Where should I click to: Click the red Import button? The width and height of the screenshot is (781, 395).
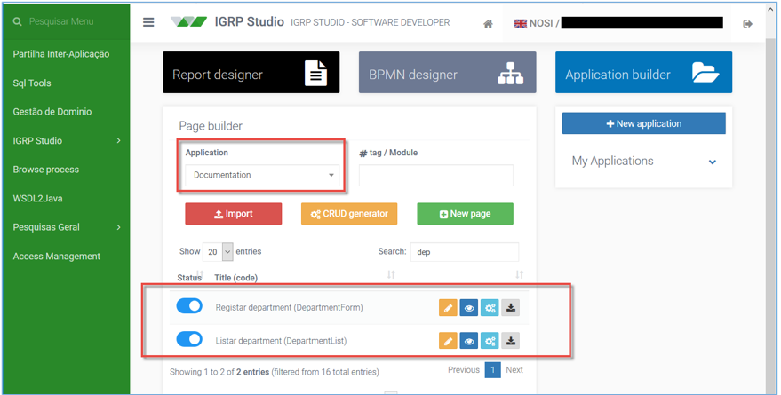233,214
